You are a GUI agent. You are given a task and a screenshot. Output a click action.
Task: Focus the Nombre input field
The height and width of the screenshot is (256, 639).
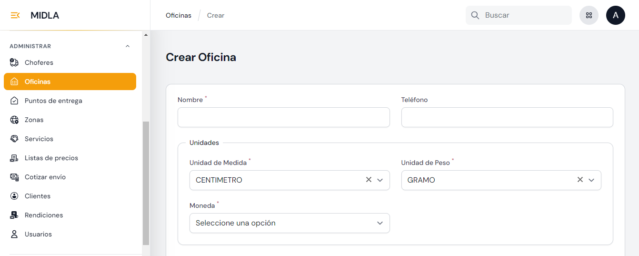pyautogui.click(x=284, y=117)
